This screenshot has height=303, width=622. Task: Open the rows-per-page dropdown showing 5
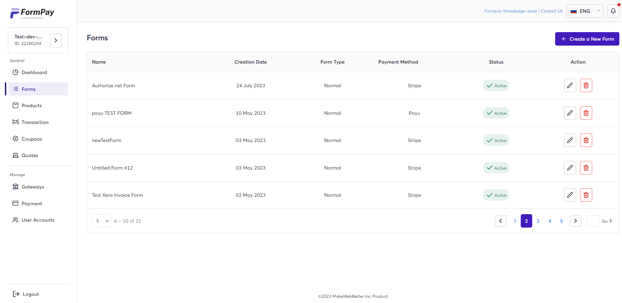tap(102, 221)
